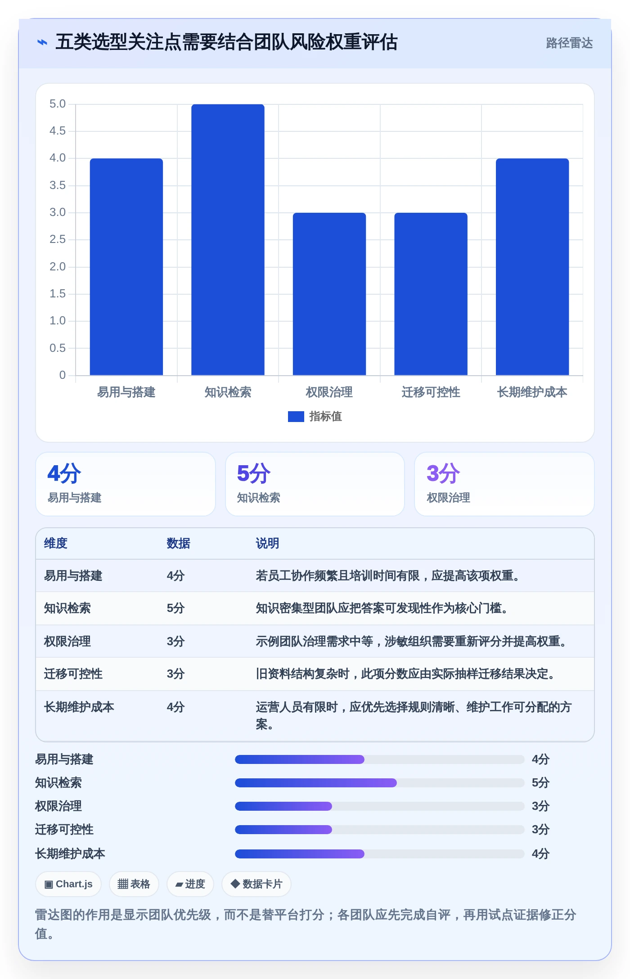Click the 易用与搭建 progress bar
The height and width of the screenshot is (979, 630).
(x=380, y=759)
